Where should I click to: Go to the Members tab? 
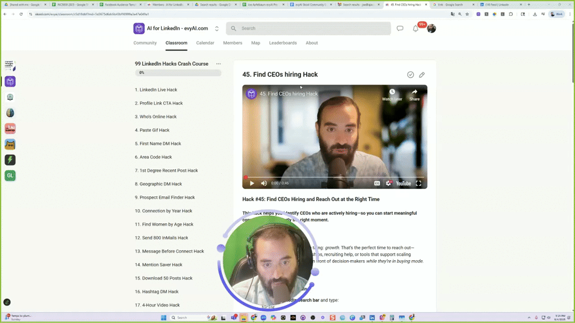232,43
